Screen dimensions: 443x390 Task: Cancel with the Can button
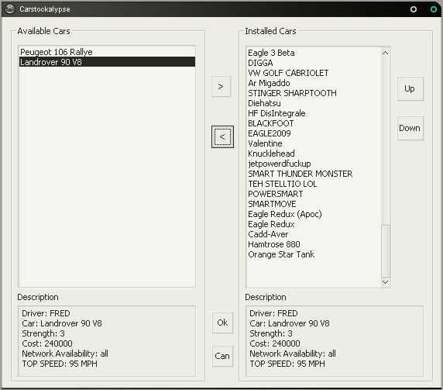(x=222, y=356)
